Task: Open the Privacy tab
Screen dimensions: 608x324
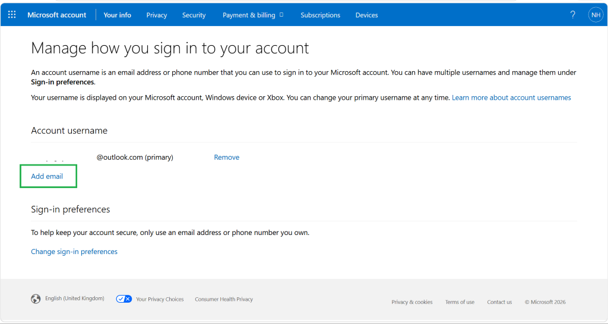Action: [157, 15]
